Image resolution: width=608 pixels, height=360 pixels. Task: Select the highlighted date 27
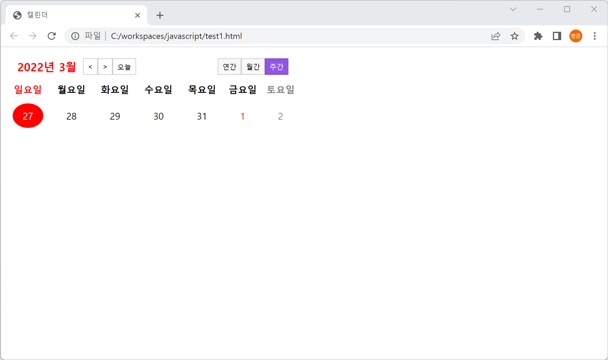(x=28, y=116)
